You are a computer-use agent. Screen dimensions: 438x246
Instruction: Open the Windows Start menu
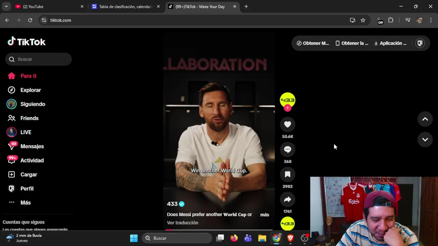[x=134, y=238]
